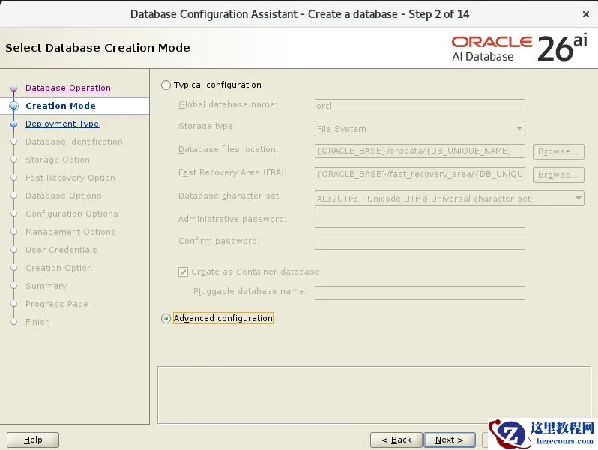Click the Back button
598x450 pixels.
tap(396, 439)
